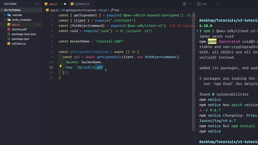Click 'npm install' in the terminal notice

pyautogui.click(x=243, y=126)
